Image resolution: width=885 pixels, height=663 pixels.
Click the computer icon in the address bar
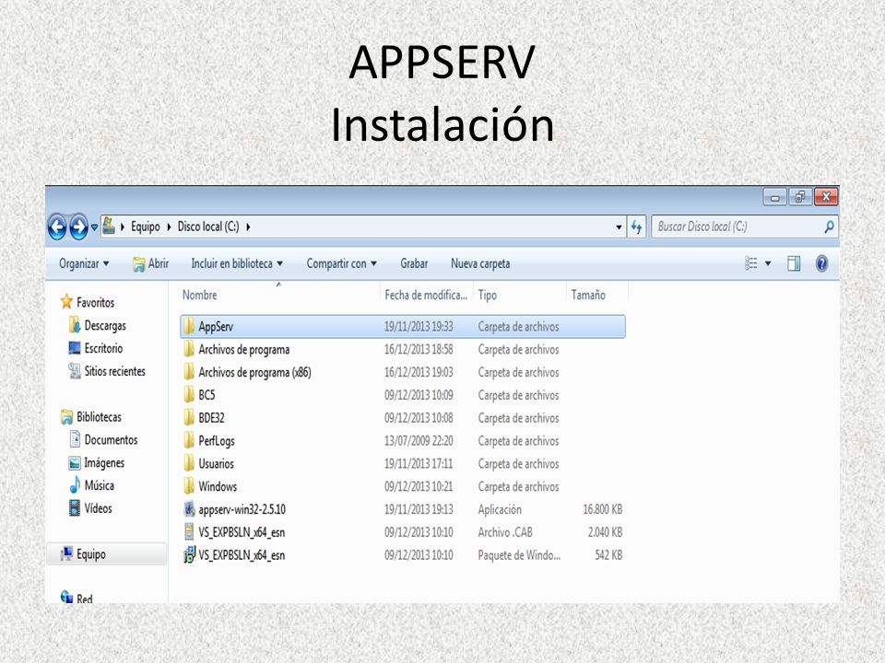[x=109, y=227]
